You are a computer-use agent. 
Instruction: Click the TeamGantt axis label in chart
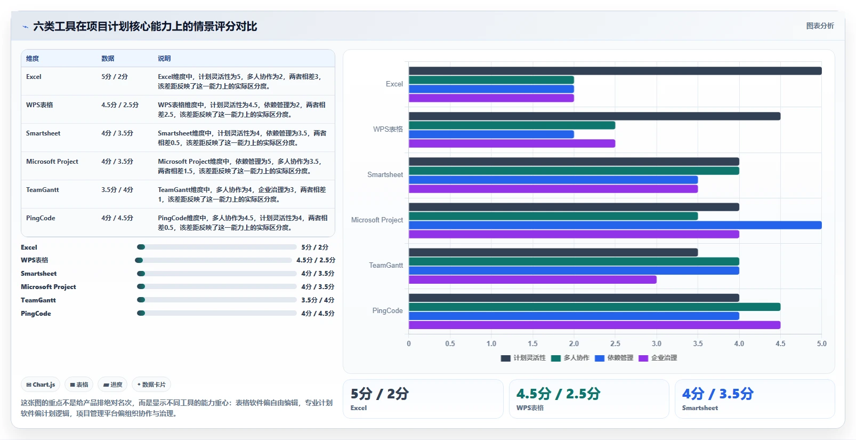click(386, 266)
